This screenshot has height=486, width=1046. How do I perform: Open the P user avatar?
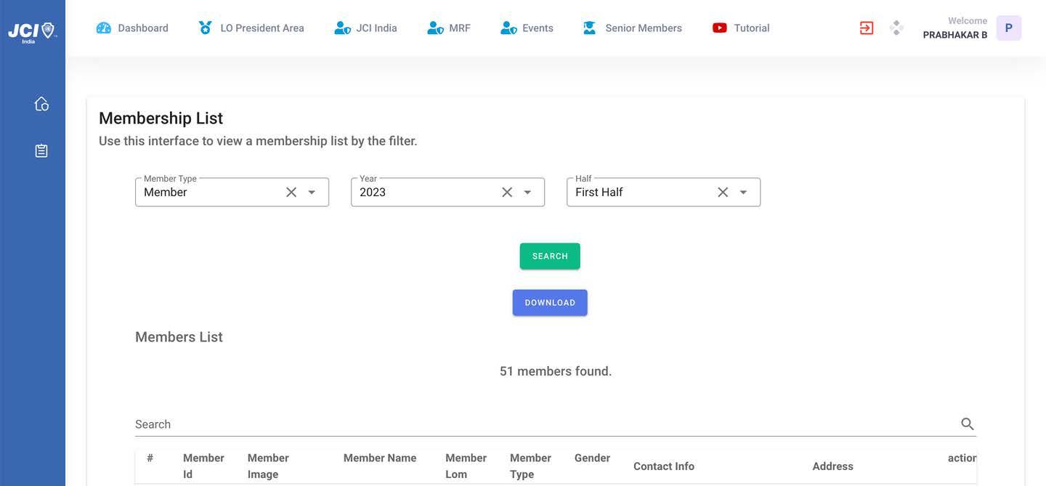tap(1009, 28)
